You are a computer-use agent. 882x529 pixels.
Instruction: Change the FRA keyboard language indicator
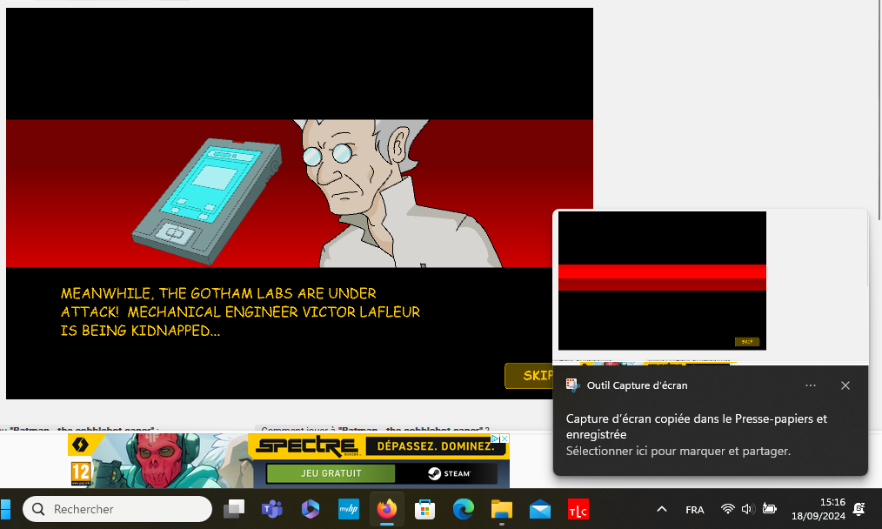[695, 509]
